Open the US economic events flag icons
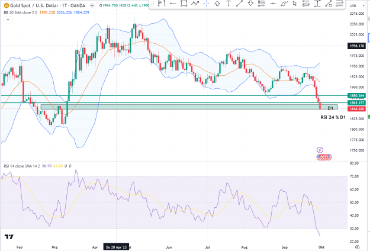Image resolution: width=370 pixels, height=251 pixels. (324, 157)
